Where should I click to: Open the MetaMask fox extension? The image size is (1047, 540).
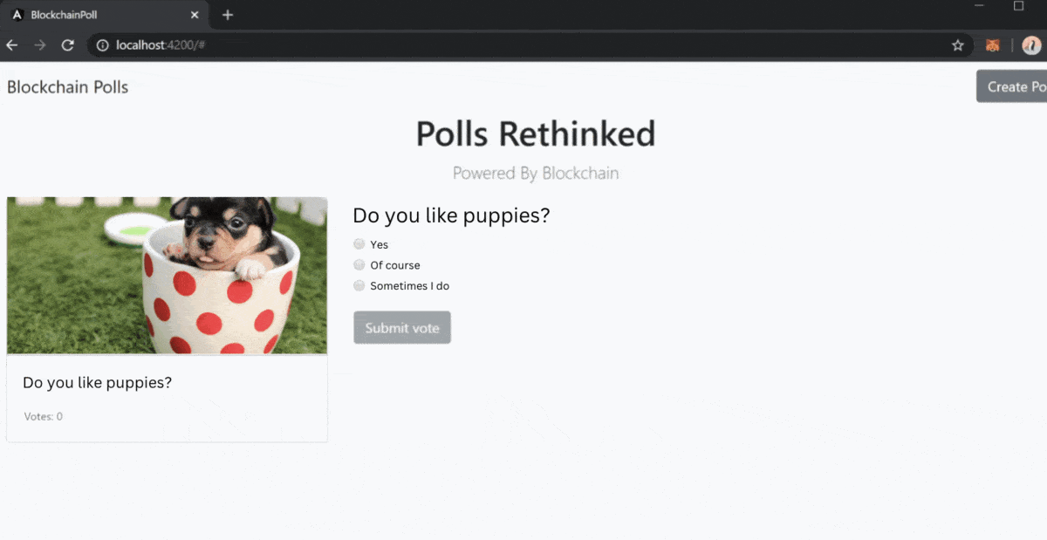[x=992, y=45]
